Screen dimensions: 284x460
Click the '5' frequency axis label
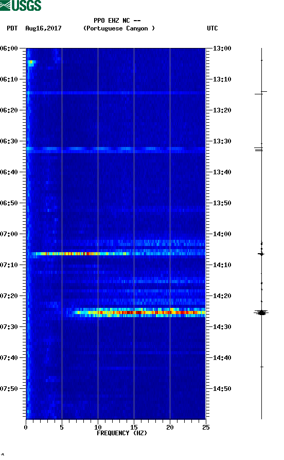(x=62, y=427)
